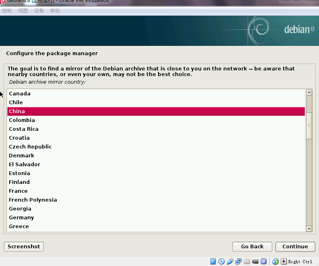
Task: Choose Canada as the mirror country
Action: click(x=20, y=94)
